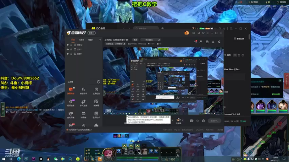Close the game notification popup

[280, 81]
